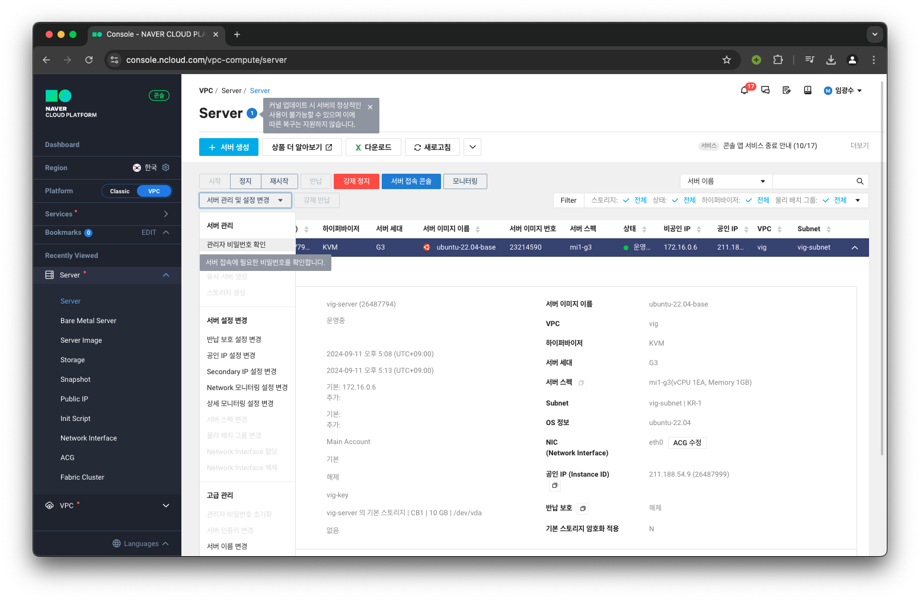
Task: Click the icon next to 반납 보호
Action: (x=583, y=509)
